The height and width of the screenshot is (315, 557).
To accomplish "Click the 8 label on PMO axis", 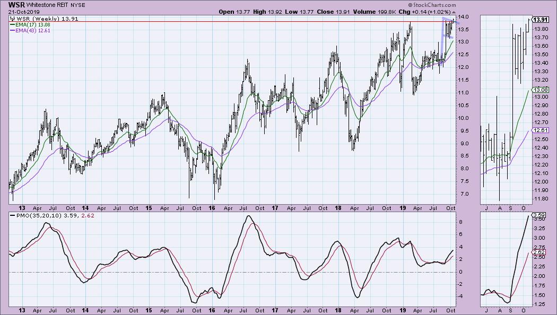I will click(x=461, y=222).
